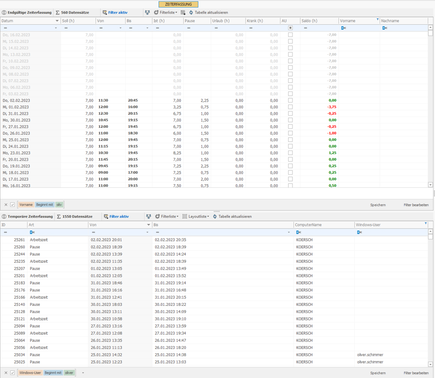Click upper table scrollbar down arrow
The width and height of the screenshot is (435, 378).
[430, 185]
